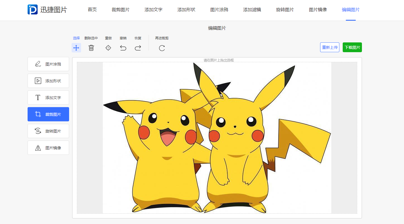Undo with the 撤销 arrow icon
Screen dimensions: 404x224
123,48
